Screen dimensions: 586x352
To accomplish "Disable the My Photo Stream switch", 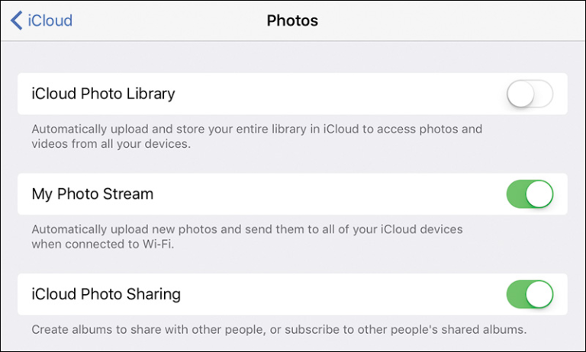I will (530, 194).
